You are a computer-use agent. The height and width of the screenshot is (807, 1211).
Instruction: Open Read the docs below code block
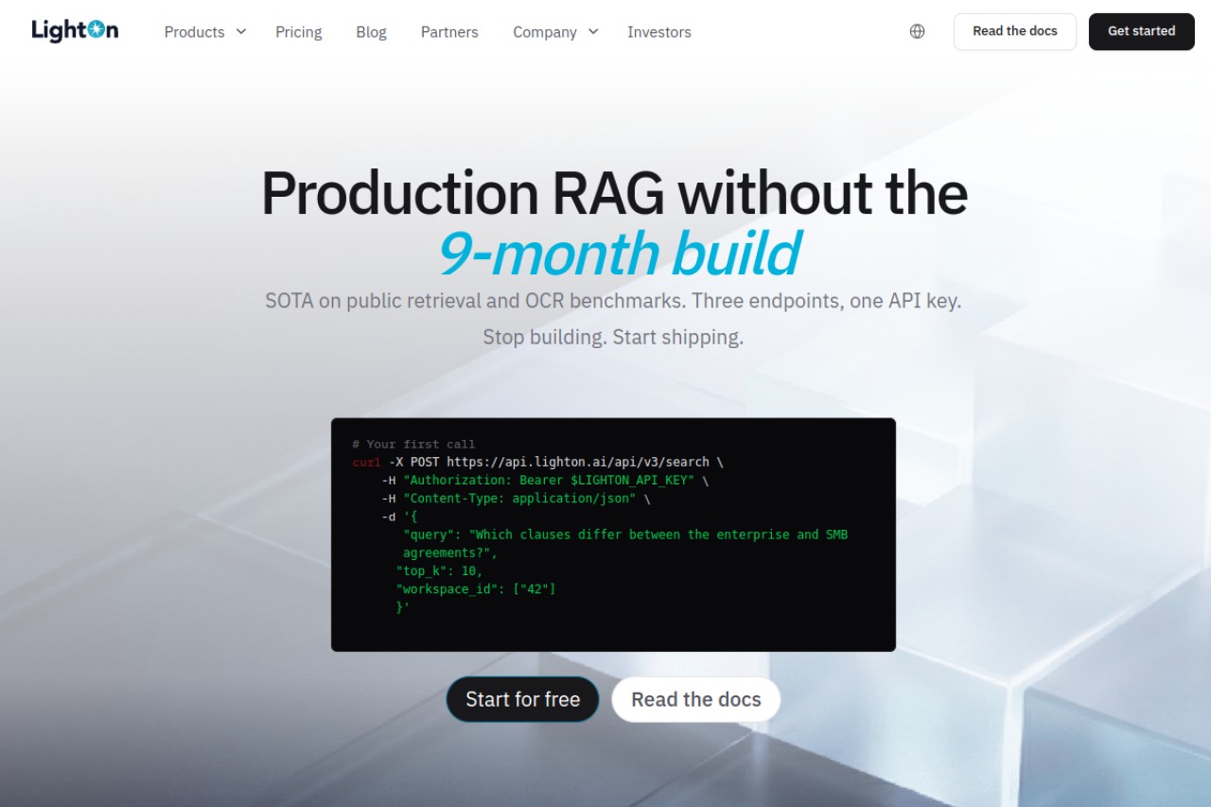click(x=696, y=699)
